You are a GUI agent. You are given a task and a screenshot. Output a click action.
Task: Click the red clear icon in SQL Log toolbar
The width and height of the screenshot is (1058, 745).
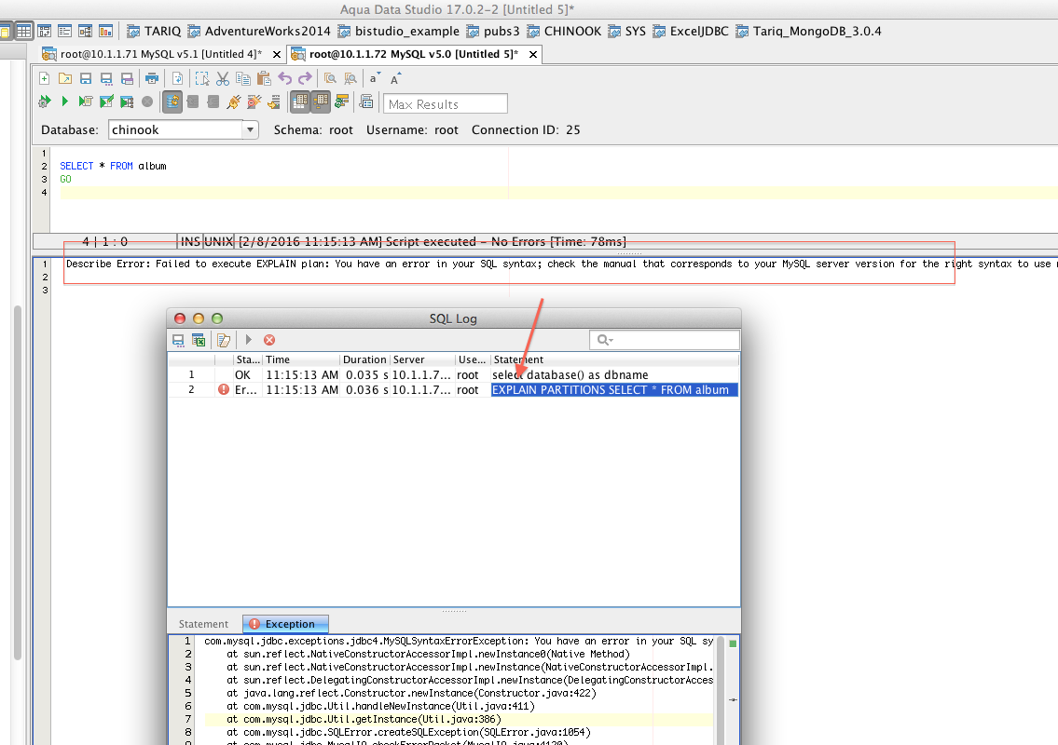tap(269, 340)
